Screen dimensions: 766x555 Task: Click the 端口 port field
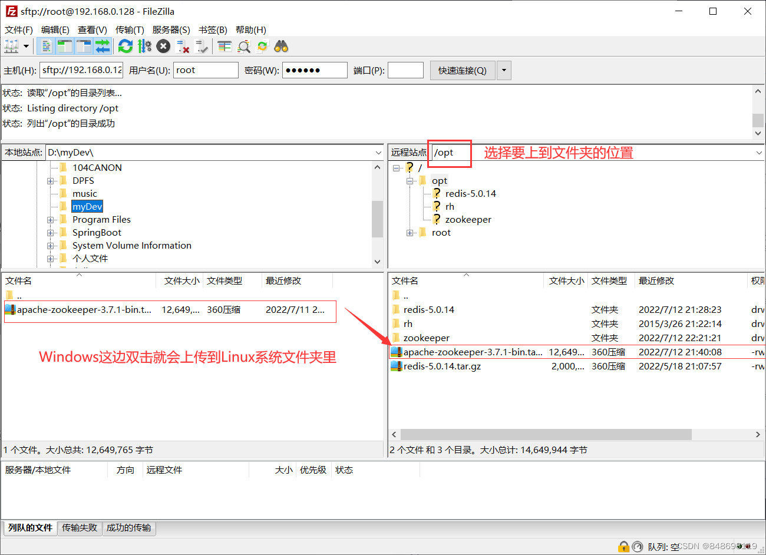(405, 70)
